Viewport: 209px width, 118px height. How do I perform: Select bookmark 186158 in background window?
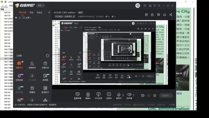[7, 12]
